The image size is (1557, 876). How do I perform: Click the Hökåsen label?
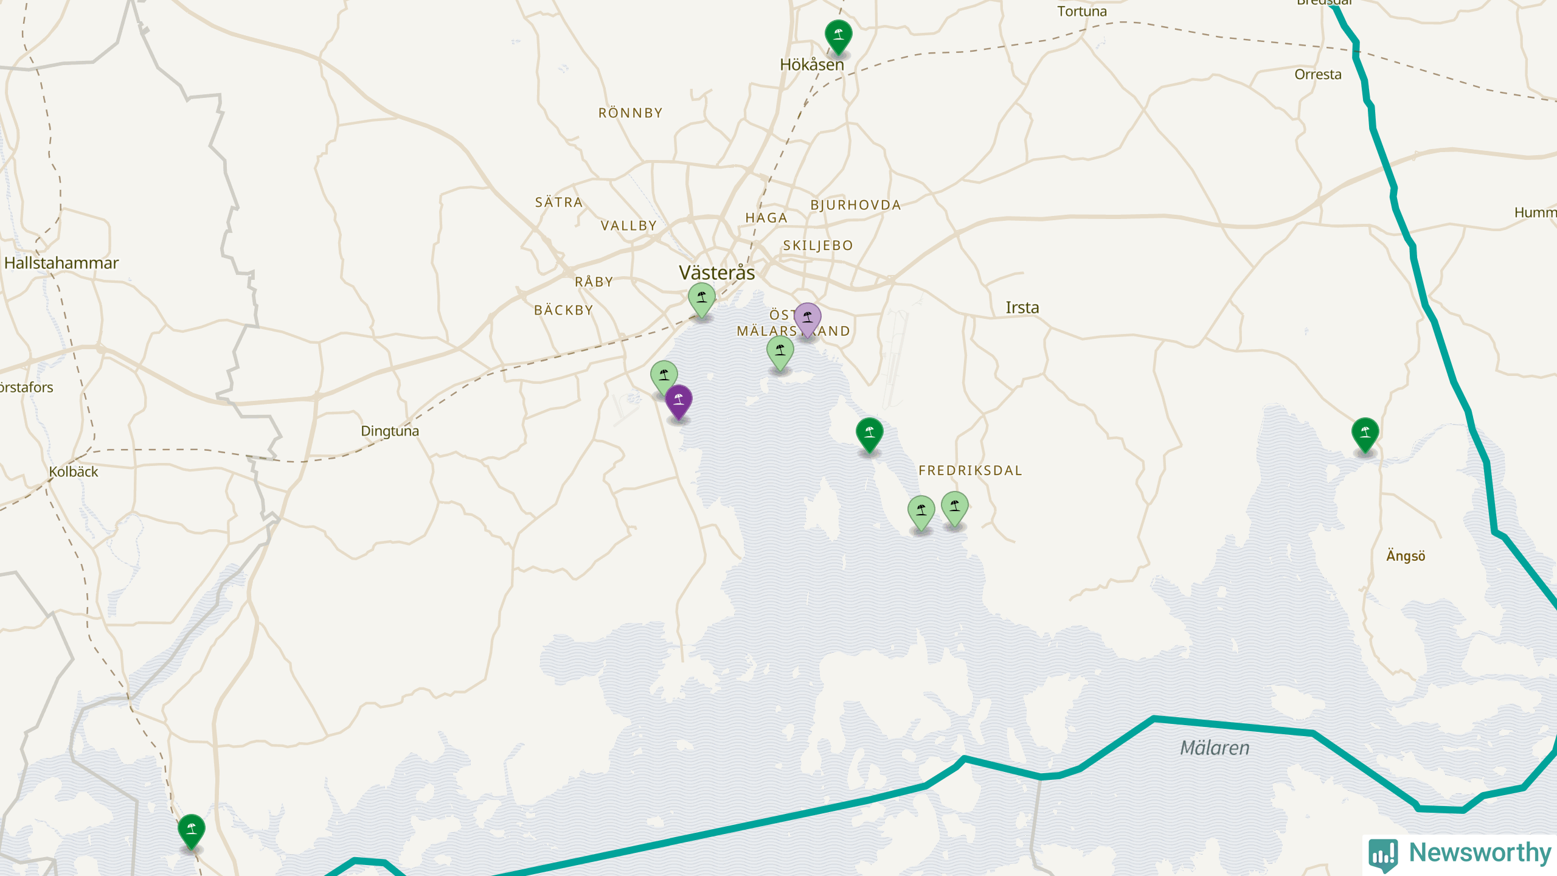(x=812, y=64)
